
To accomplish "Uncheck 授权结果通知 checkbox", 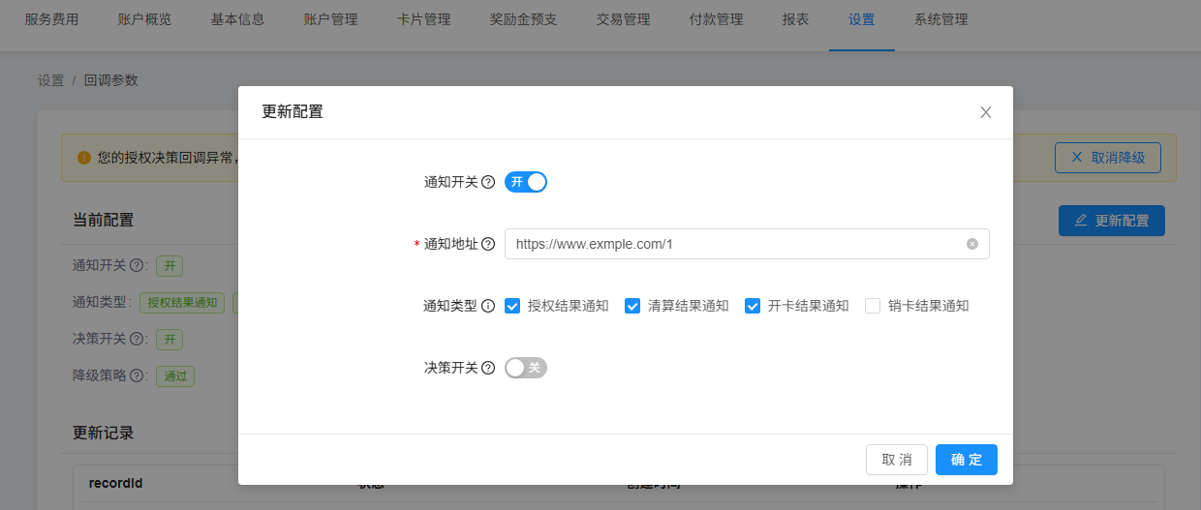I will click(x=512, y=306).
